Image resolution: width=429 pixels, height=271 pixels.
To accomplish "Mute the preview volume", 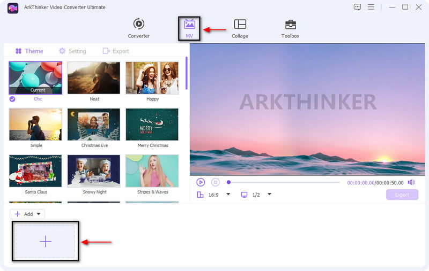I will pyautogui.click(x=411, y=182).
